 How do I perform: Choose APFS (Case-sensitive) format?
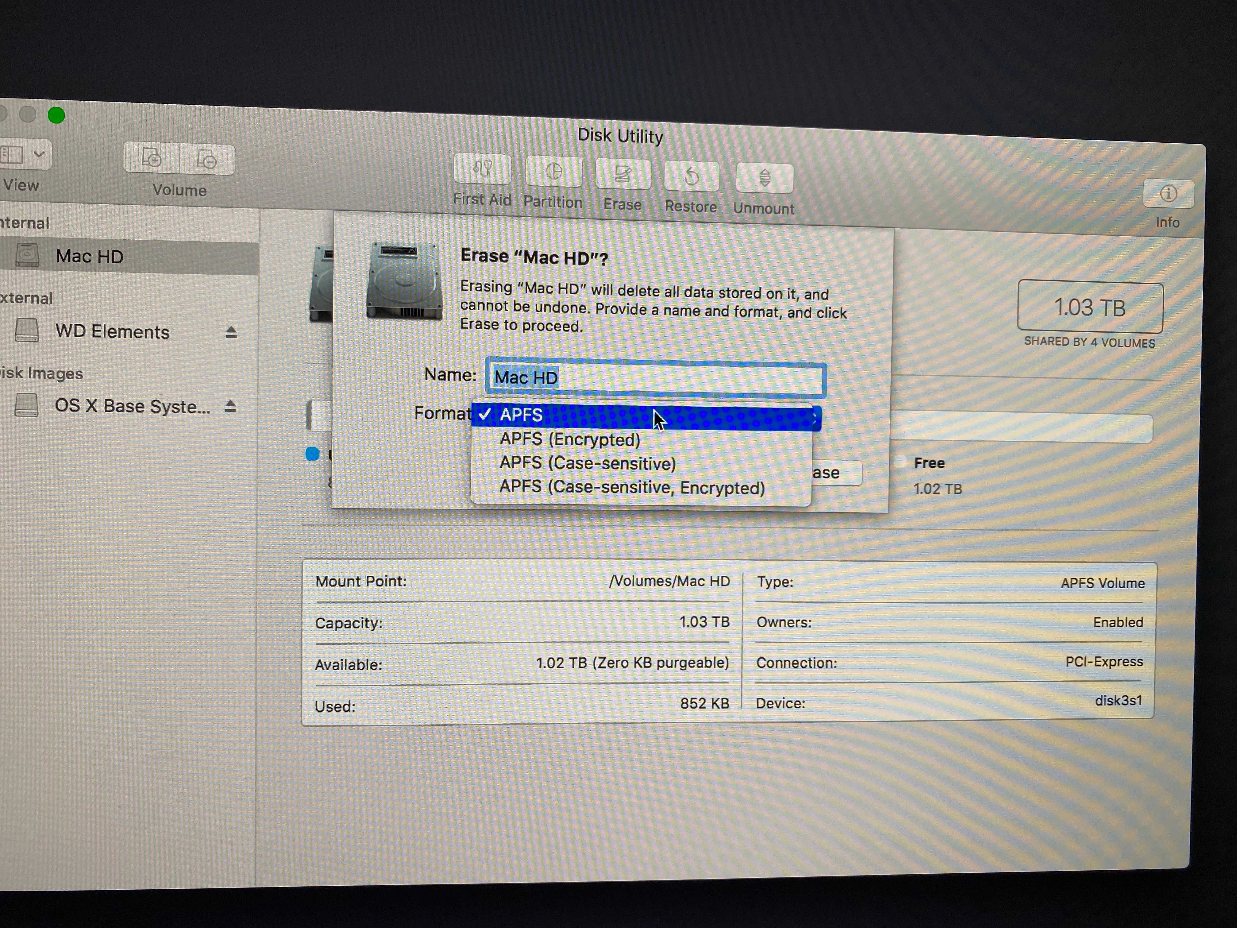587,464
